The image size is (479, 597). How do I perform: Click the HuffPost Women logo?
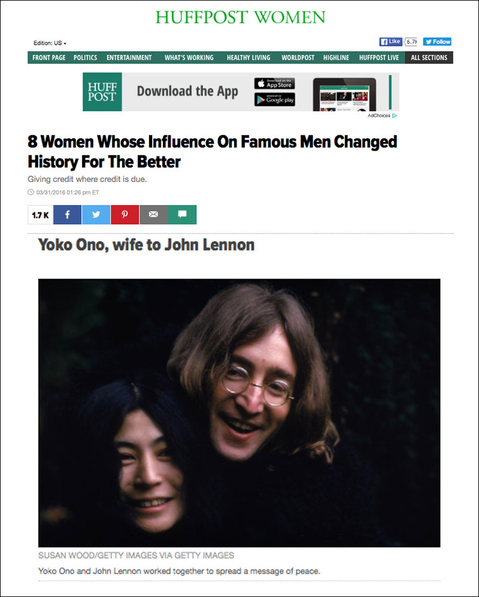coord(240,17)
